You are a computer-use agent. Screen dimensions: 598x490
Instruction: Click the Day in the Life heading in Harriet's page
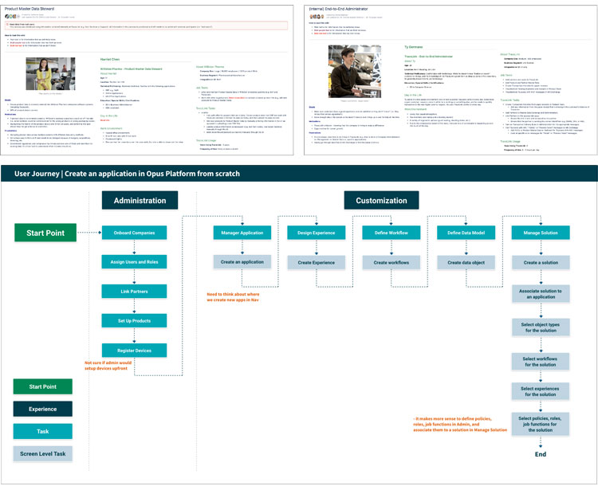108,116
